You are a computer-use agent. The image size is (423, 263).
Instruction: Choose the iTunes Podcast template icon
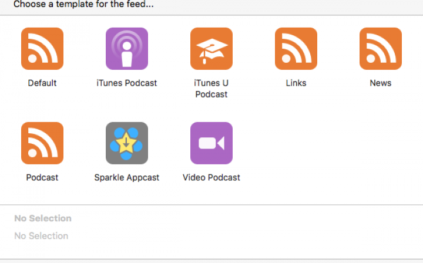127,49
